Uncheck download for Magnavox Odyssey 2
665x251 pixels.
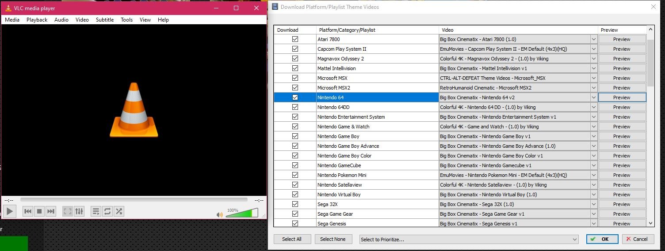295,59
